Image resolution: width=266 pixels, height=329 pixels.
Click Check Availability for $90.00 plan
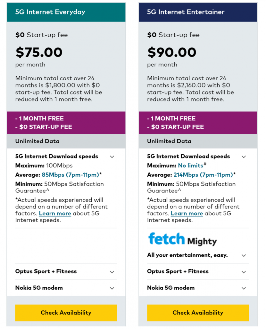[198, 313]
